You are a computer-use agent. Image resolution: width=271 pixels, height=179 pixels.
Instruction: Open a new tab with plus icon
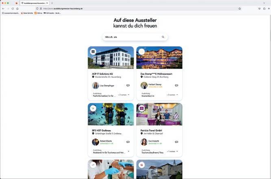[52, 3]
